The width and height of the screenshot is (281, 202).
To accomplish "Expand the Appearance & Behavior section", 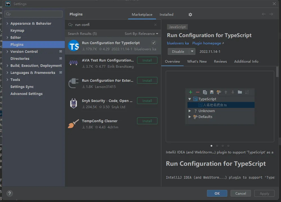I will pyautogui.click(x=7, y=24).
